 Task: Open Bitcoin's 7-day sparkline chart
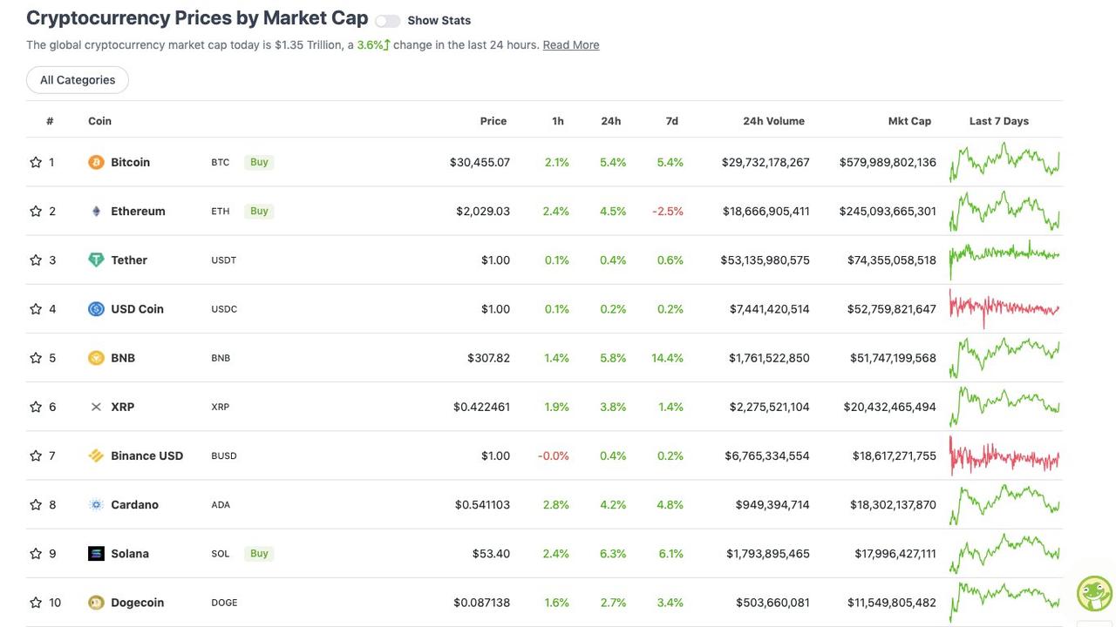coord(1004,162)
